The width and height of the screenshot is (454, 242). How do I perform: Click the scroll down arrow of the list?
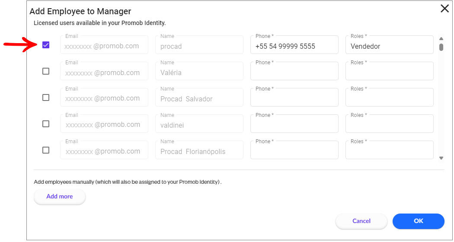[x=441, y=158]
